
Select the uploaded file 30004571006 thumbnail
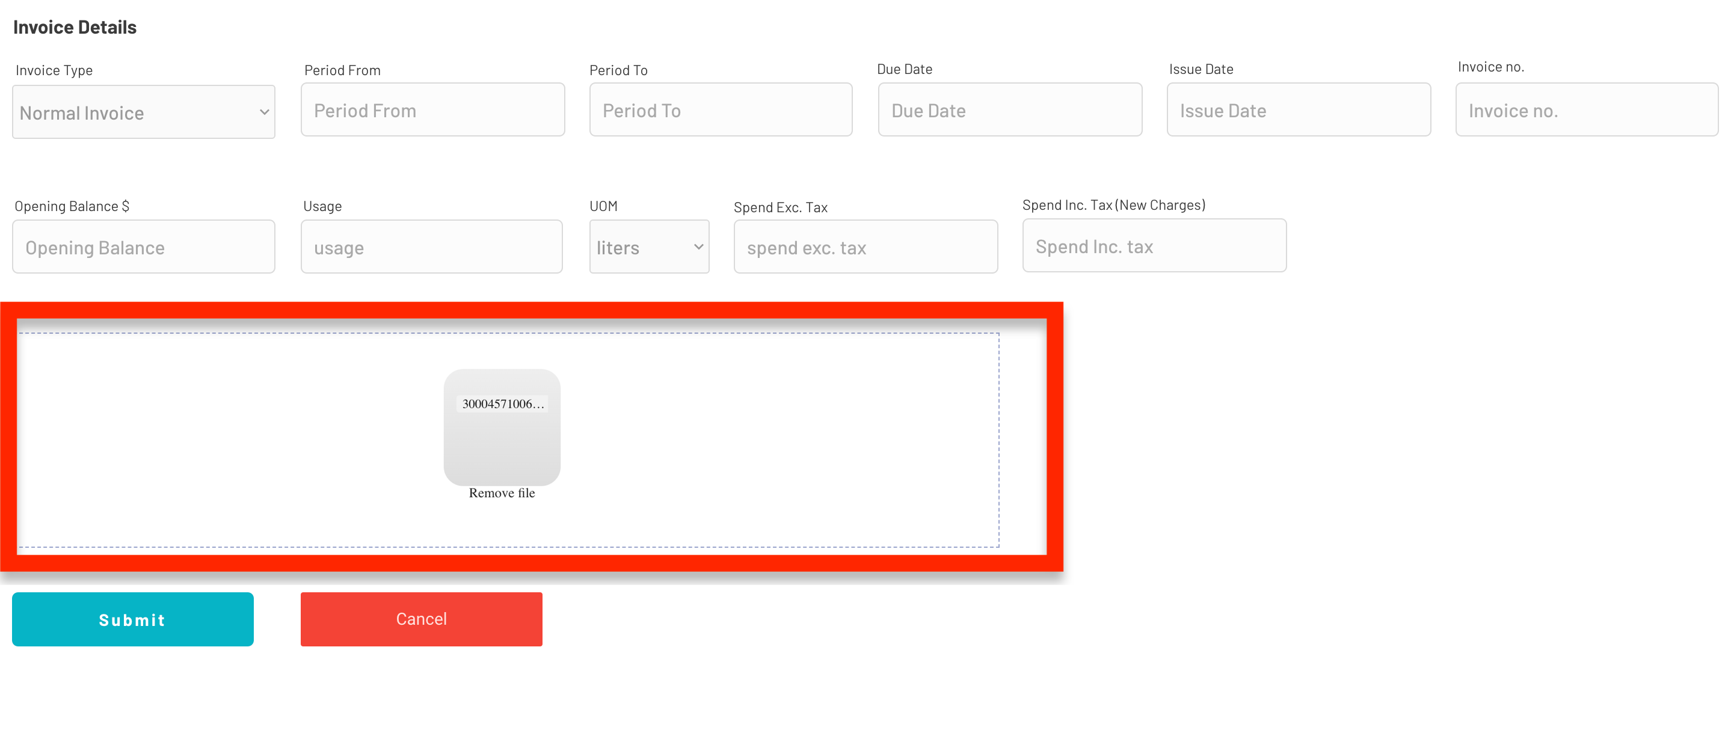pos(502,428)
